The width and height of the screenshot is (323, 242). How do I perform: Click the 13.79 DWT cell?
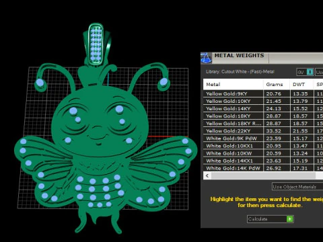click(301, 101)
